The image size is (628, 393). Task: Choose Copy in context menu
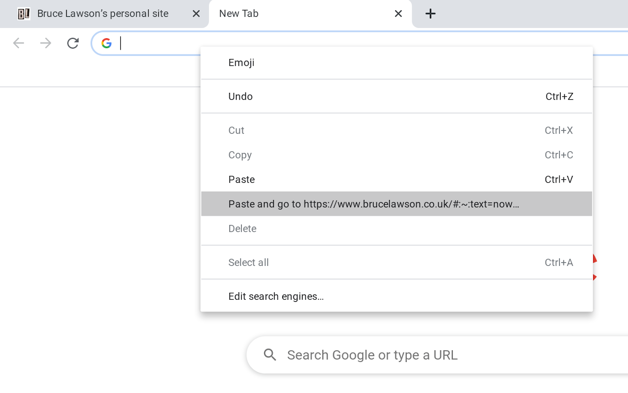coord(396,155)
